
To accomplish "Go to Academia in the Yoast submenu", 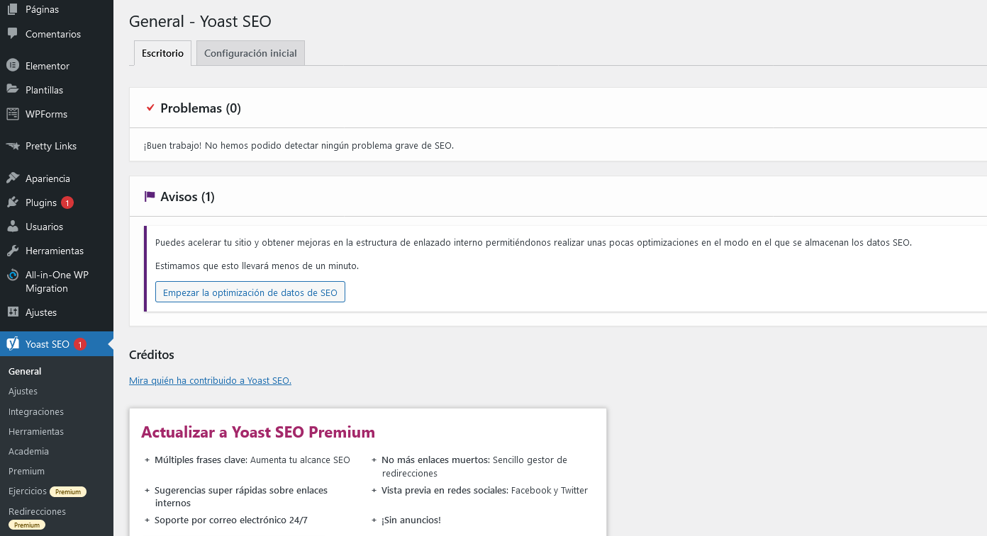I will pos(28,451).
